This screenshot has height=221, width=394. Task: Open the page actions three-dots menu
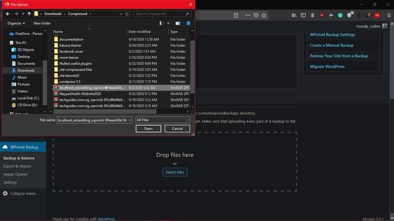tap(247, 15)
